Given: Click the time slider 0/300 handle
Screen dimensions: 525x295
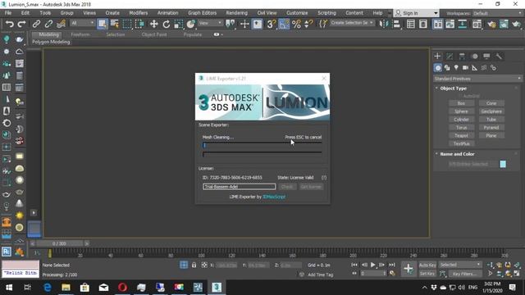Looking at the screenshot, I should click(59, 243).
